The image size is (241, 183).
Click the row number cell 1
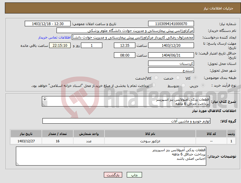231,141
